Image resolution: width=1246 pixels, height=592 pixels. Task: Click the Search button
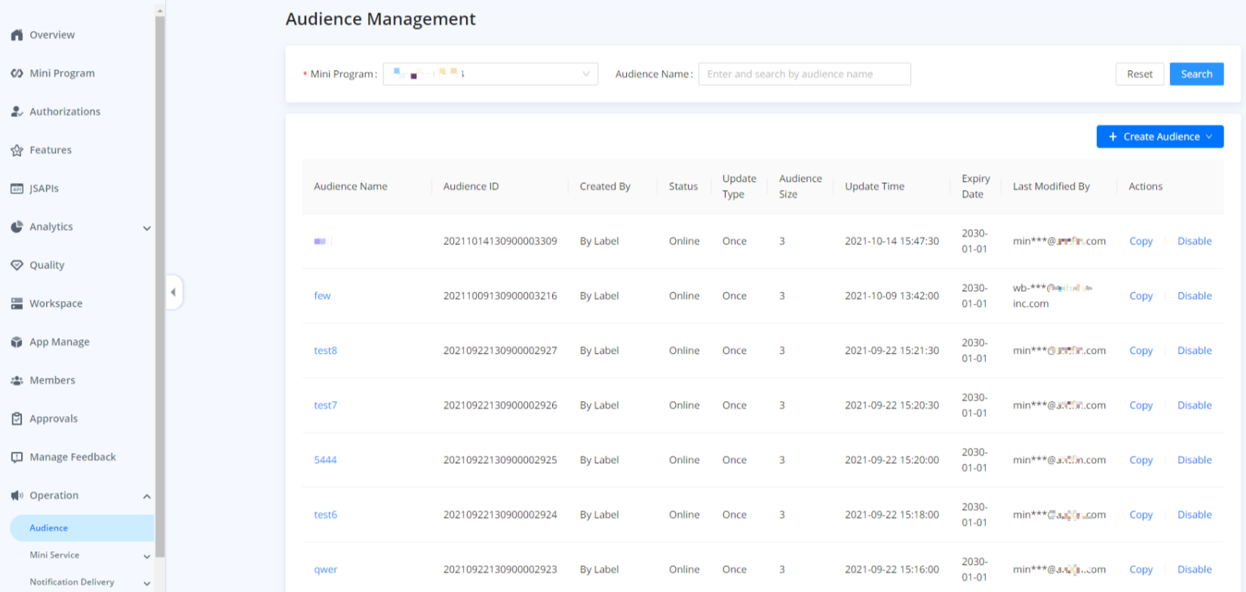1196,74
